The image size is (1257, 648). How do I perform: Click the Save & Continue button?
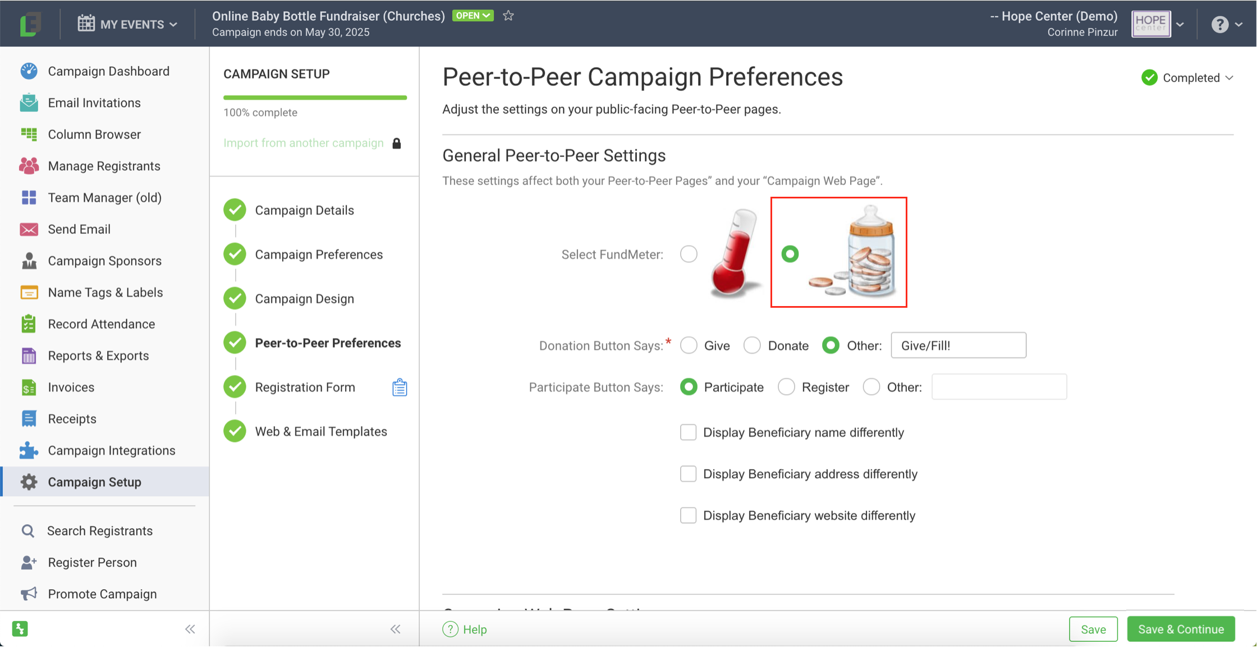pos(1181,629)
